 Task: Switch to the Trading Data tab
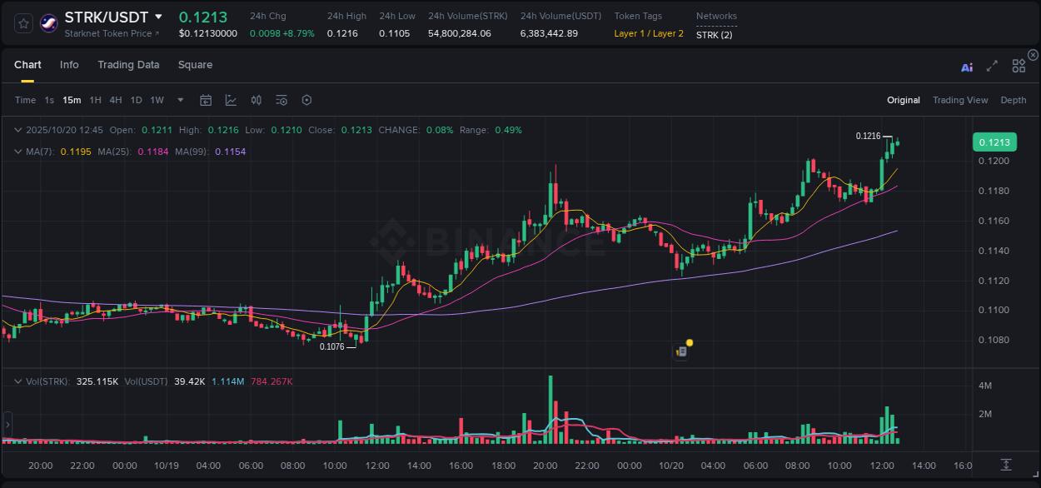[x=128, y=64]
